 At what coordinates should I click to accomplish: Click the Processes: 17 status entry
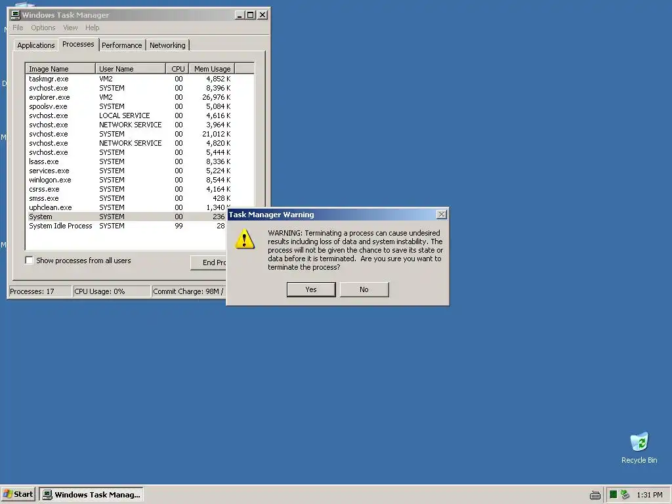[40, 291]
